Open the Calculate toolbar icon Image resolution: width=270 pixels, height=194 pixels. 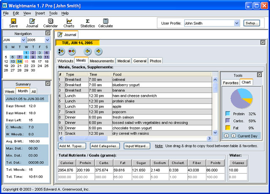point(105,23)
